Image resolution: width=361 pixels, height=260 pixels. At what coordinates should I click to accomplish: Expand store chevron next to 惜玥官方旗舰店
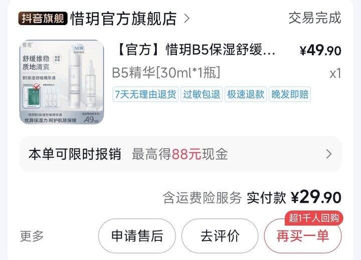pyautogui.click(x=187, y=19)
